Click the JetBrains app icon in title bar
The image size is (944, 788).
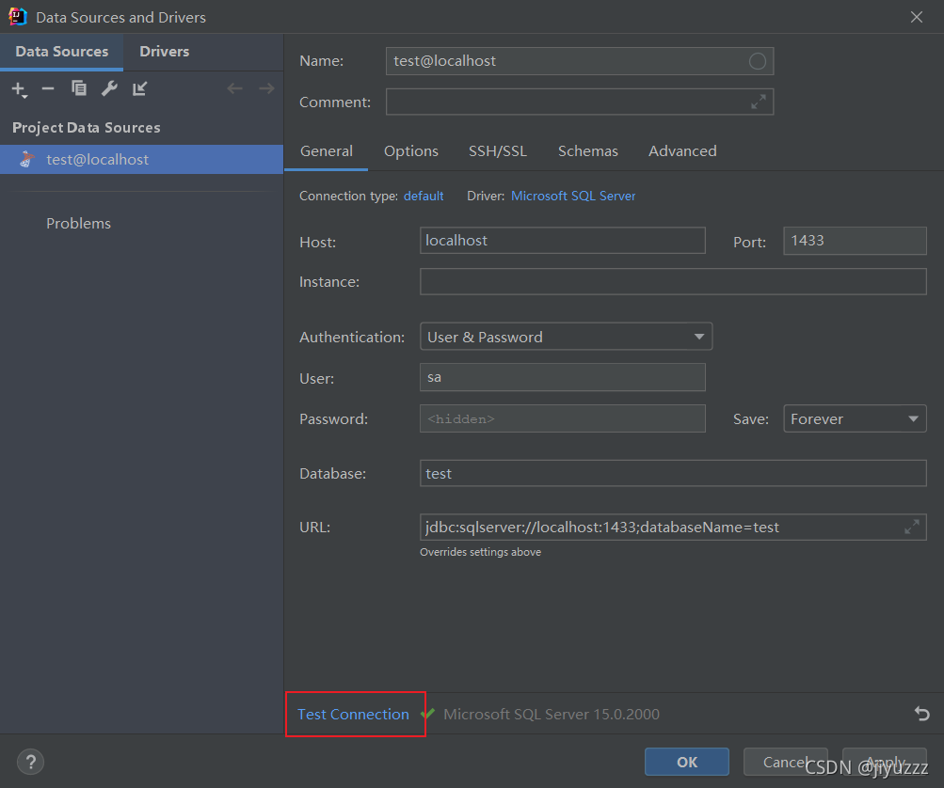click(18, 17)
